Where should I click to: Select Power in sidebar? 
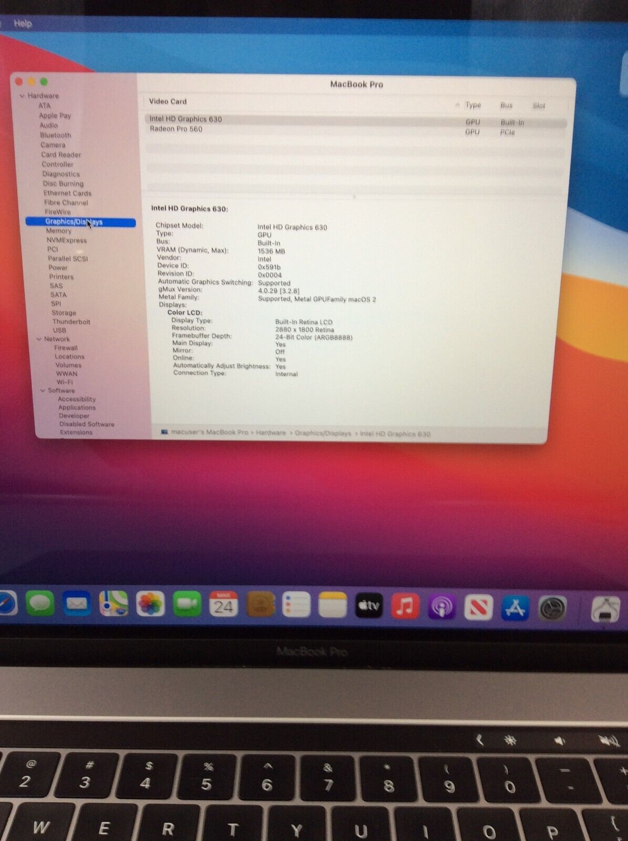pos(58,268)
